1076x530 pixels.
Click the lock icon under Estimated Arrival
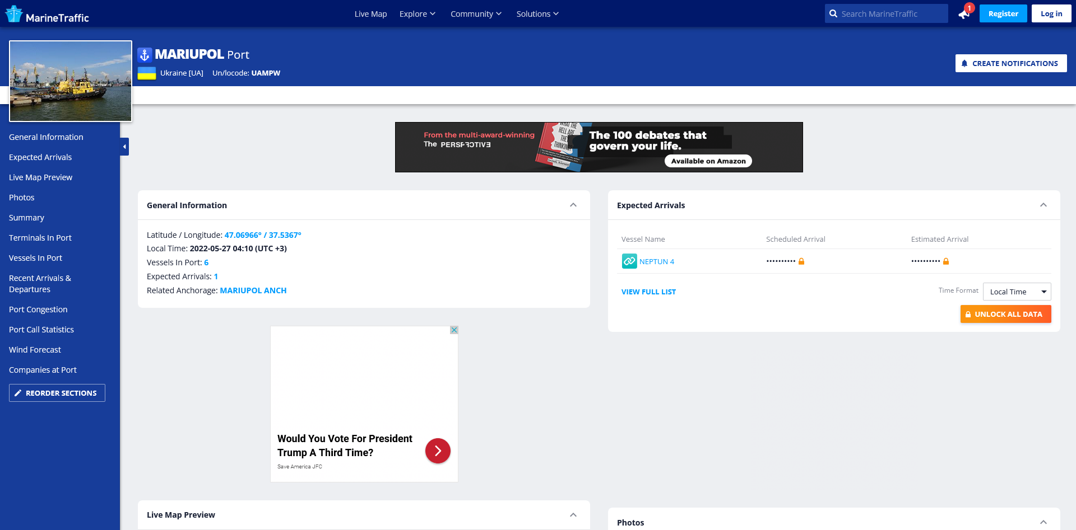tap(946, 261)
